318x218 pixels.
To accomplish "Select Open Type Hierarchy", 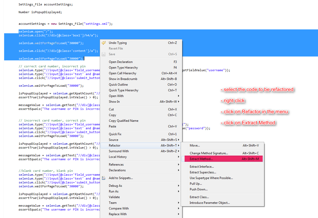I will point(141,68).
